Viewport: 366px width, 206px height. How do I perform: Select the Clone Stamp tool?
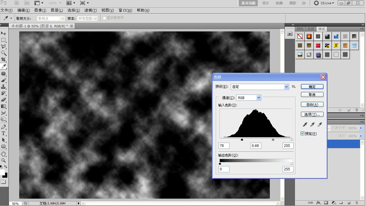click(4, 86)
